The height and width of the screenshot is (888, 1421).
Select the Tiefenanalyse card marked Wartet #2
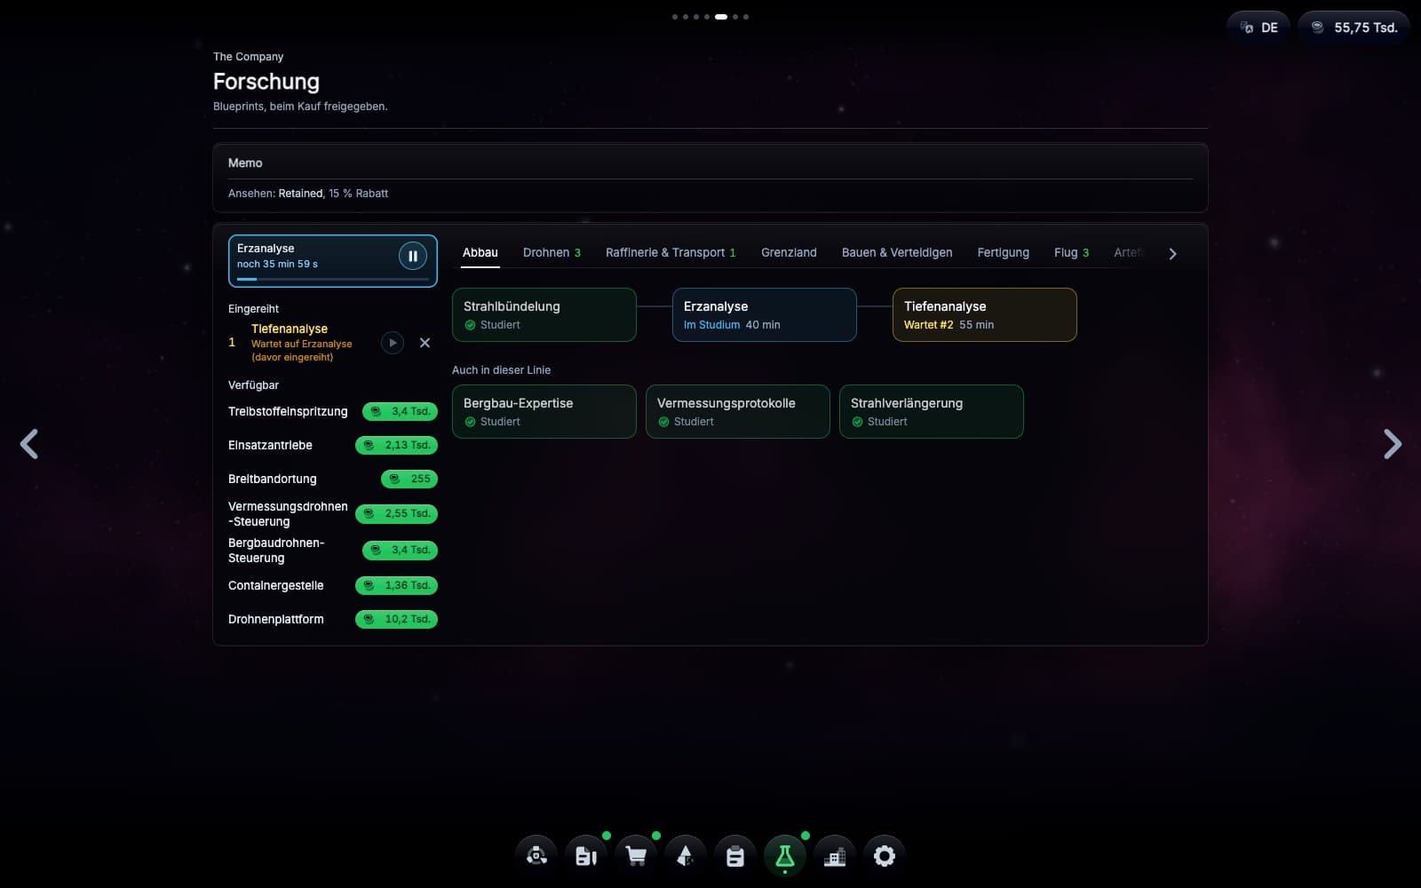[985, 314]
